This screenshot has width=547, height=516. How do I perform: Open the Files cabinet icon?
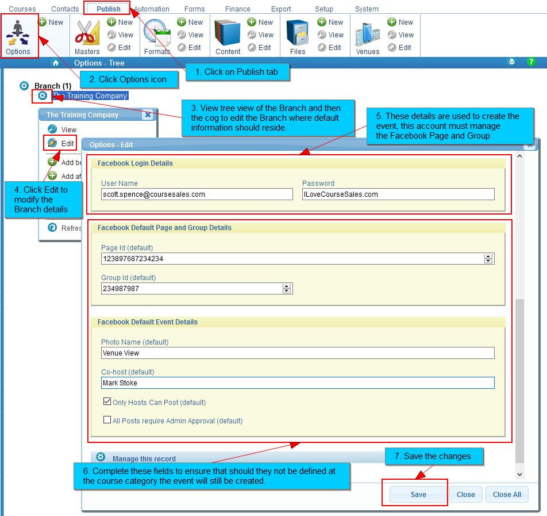[297, 33]
